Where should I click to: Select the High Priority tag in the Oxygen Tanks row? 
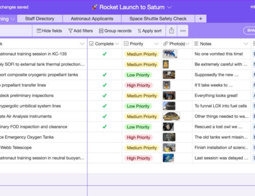pyautogui.click(x=138, y=137)
